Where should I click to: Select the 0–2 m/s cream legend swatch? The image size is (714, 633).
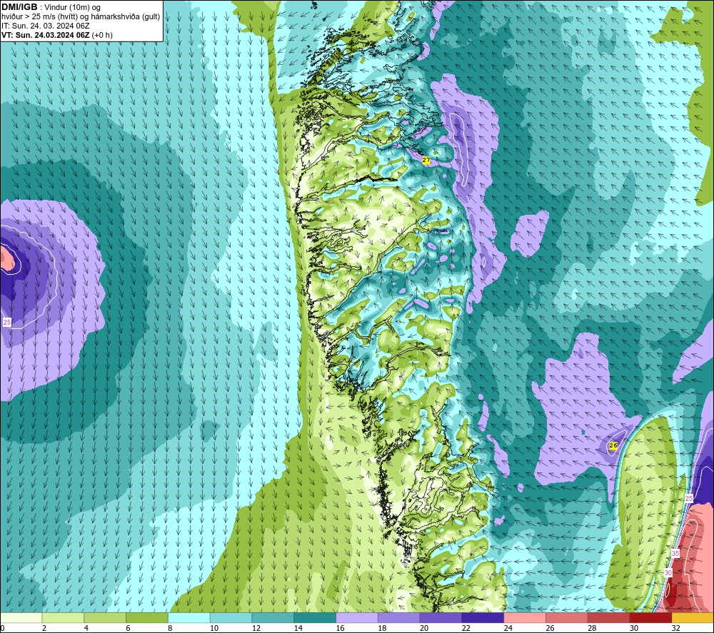21,617
